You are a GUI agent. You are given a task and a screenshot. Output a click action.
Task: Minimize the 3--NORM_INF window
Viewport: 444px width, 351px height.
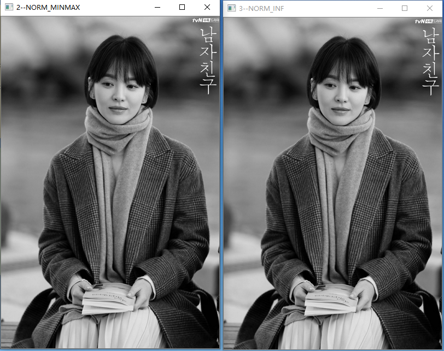(x=380, y=9)
